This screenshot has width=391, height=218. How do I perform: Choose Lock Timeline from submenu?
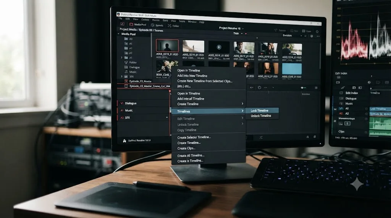262,111
